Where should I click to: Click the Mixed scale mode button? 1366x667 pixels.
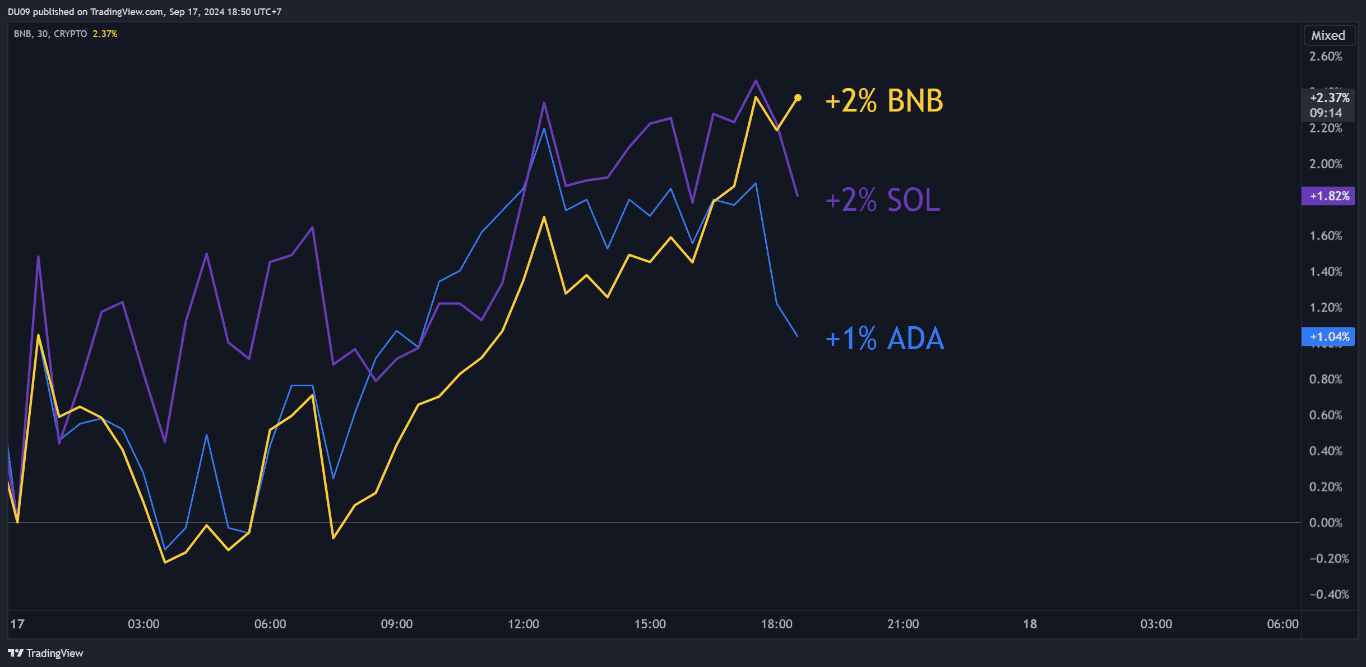point(1328,35)
